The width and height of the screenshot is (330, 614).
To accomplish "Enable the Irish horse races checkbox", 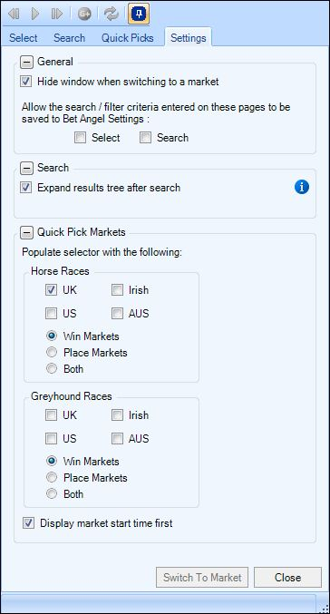I will coord(118,290).
